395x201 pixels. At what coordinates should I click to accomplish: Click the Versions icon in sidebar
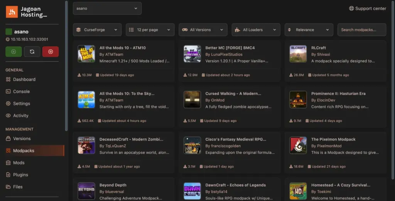8,139
